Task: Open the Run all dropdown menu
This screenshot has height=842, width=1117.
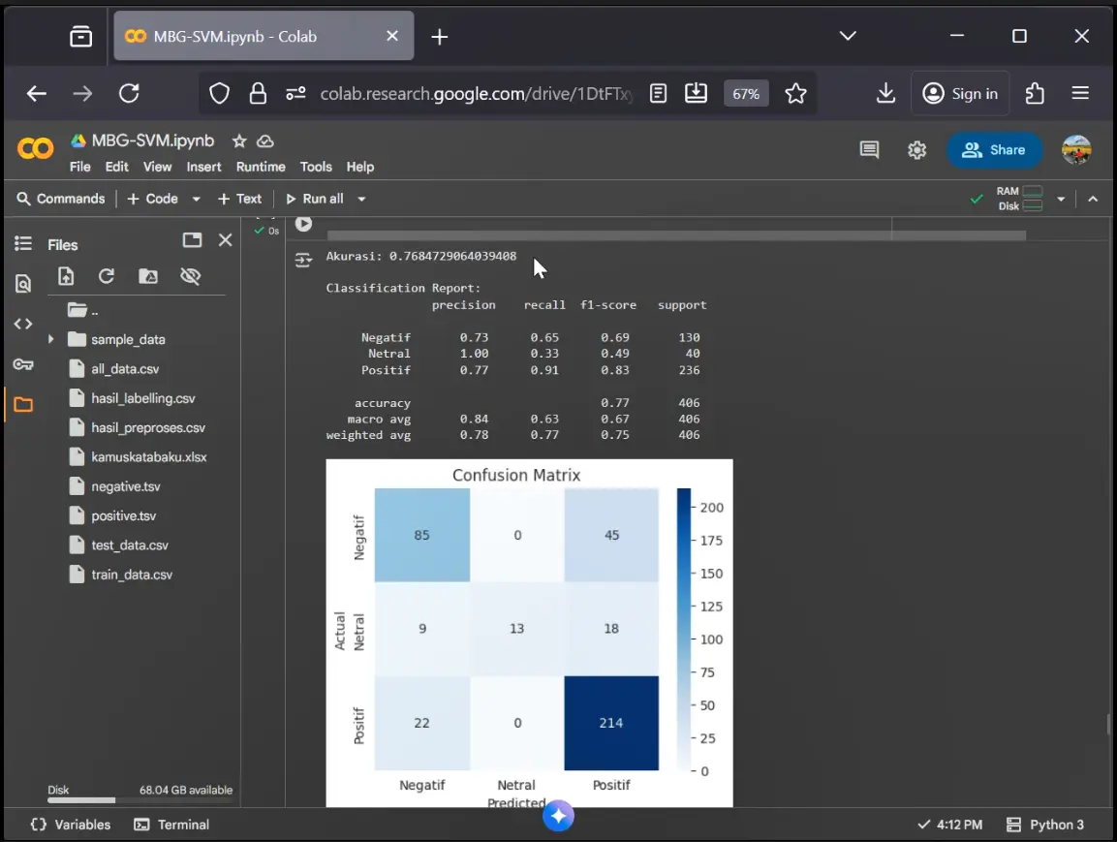Action: click(x=359, y=199)
